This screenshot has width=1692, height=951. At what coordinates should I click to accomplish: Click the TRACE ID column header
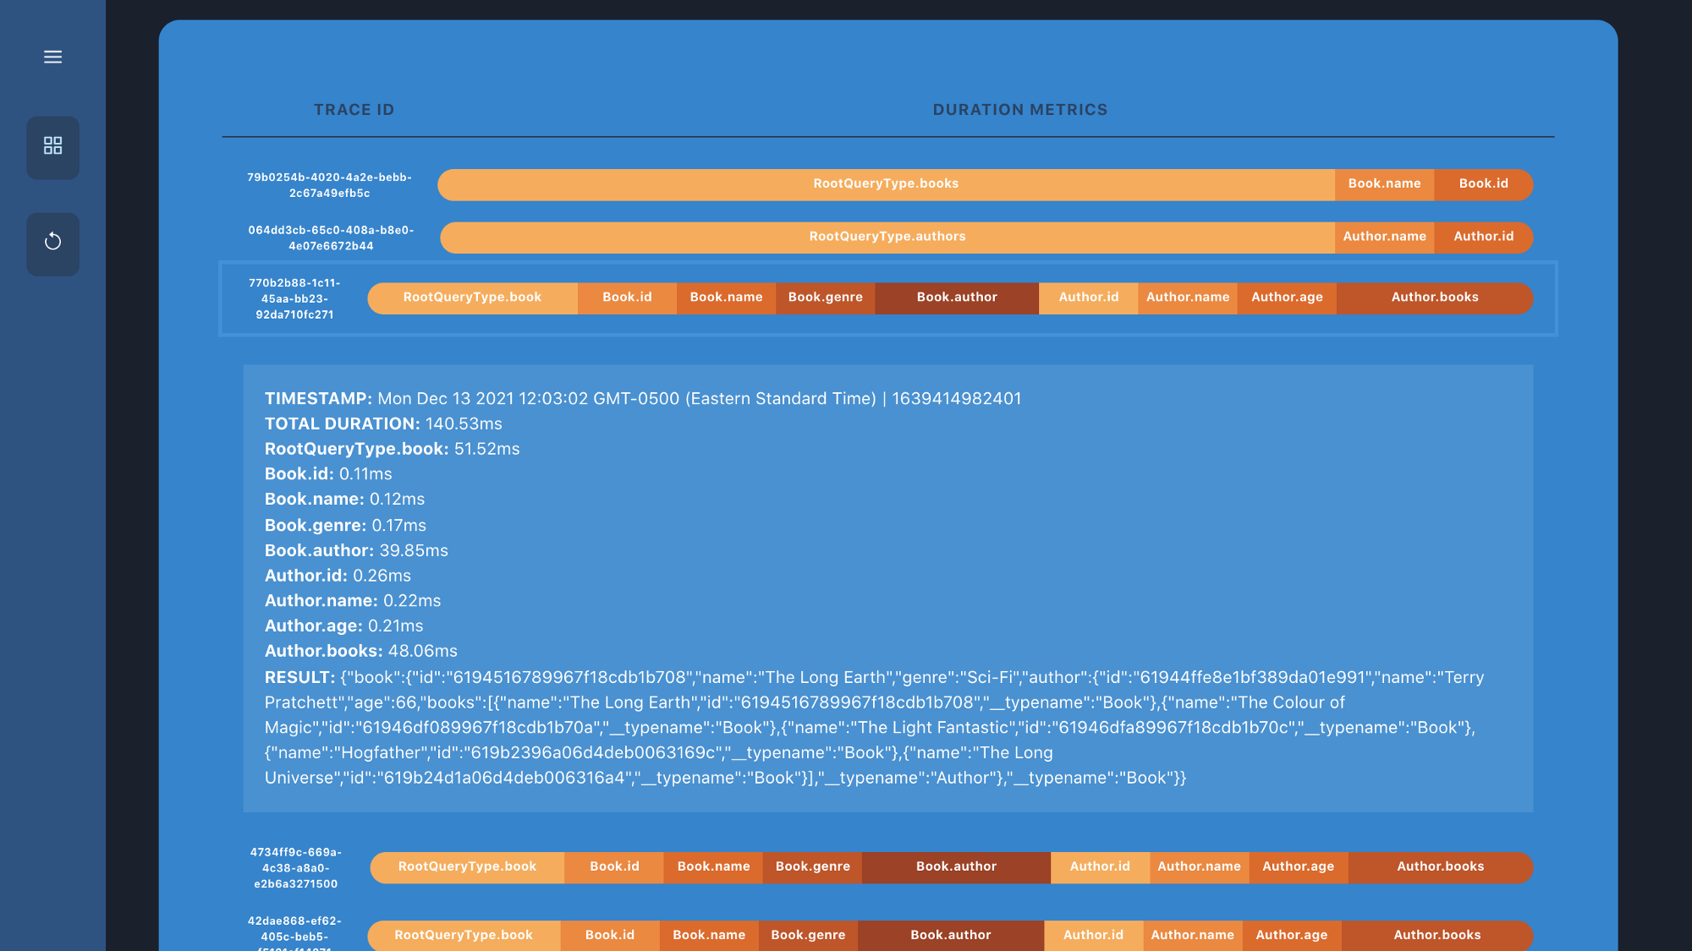coord(354,110)
